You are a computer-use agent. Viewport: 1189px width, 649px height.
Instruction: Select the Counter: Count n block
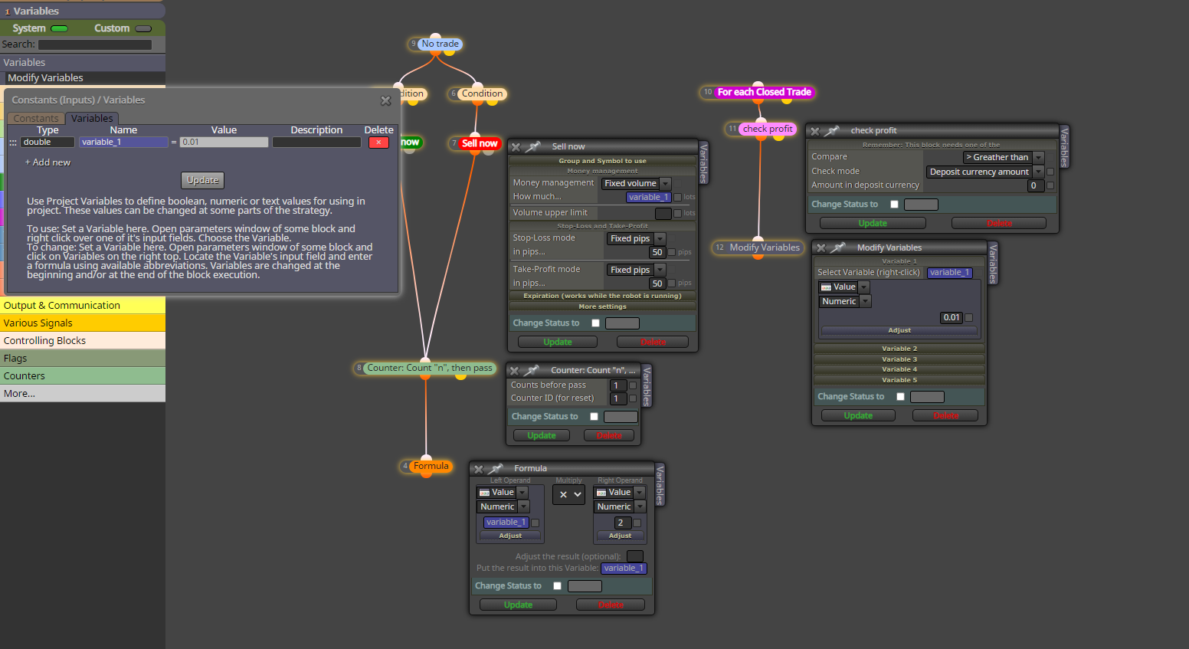[x=429, y=368]
